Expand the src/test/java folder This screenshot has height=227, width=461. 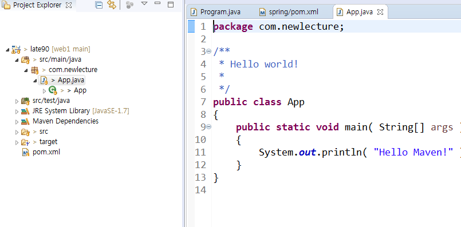[17, 101]
